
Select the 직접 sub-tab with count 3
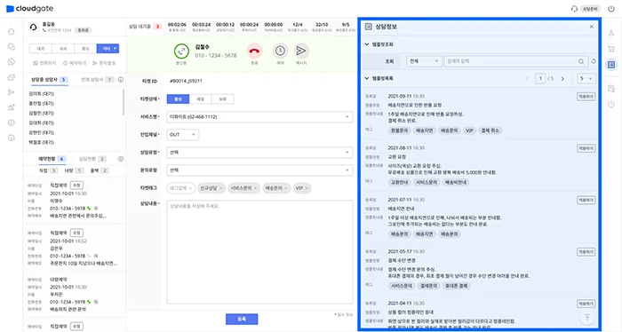(x=48, y=170)
